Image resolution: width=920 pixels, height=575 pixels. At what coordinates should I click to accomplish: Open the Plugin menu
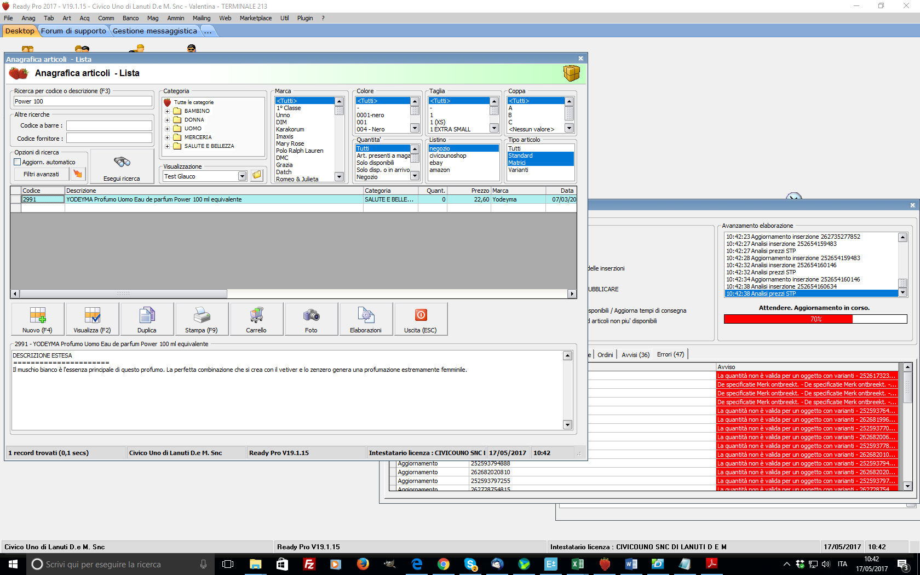[x=305, y=18]
